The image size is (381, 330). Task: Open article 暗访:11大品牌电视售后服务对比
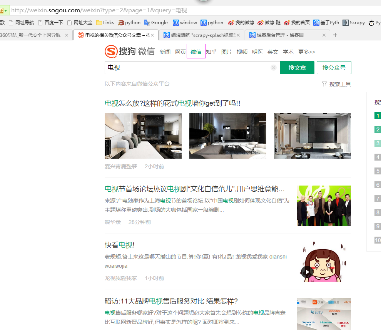pyautogui.click(x=171, y=301)
